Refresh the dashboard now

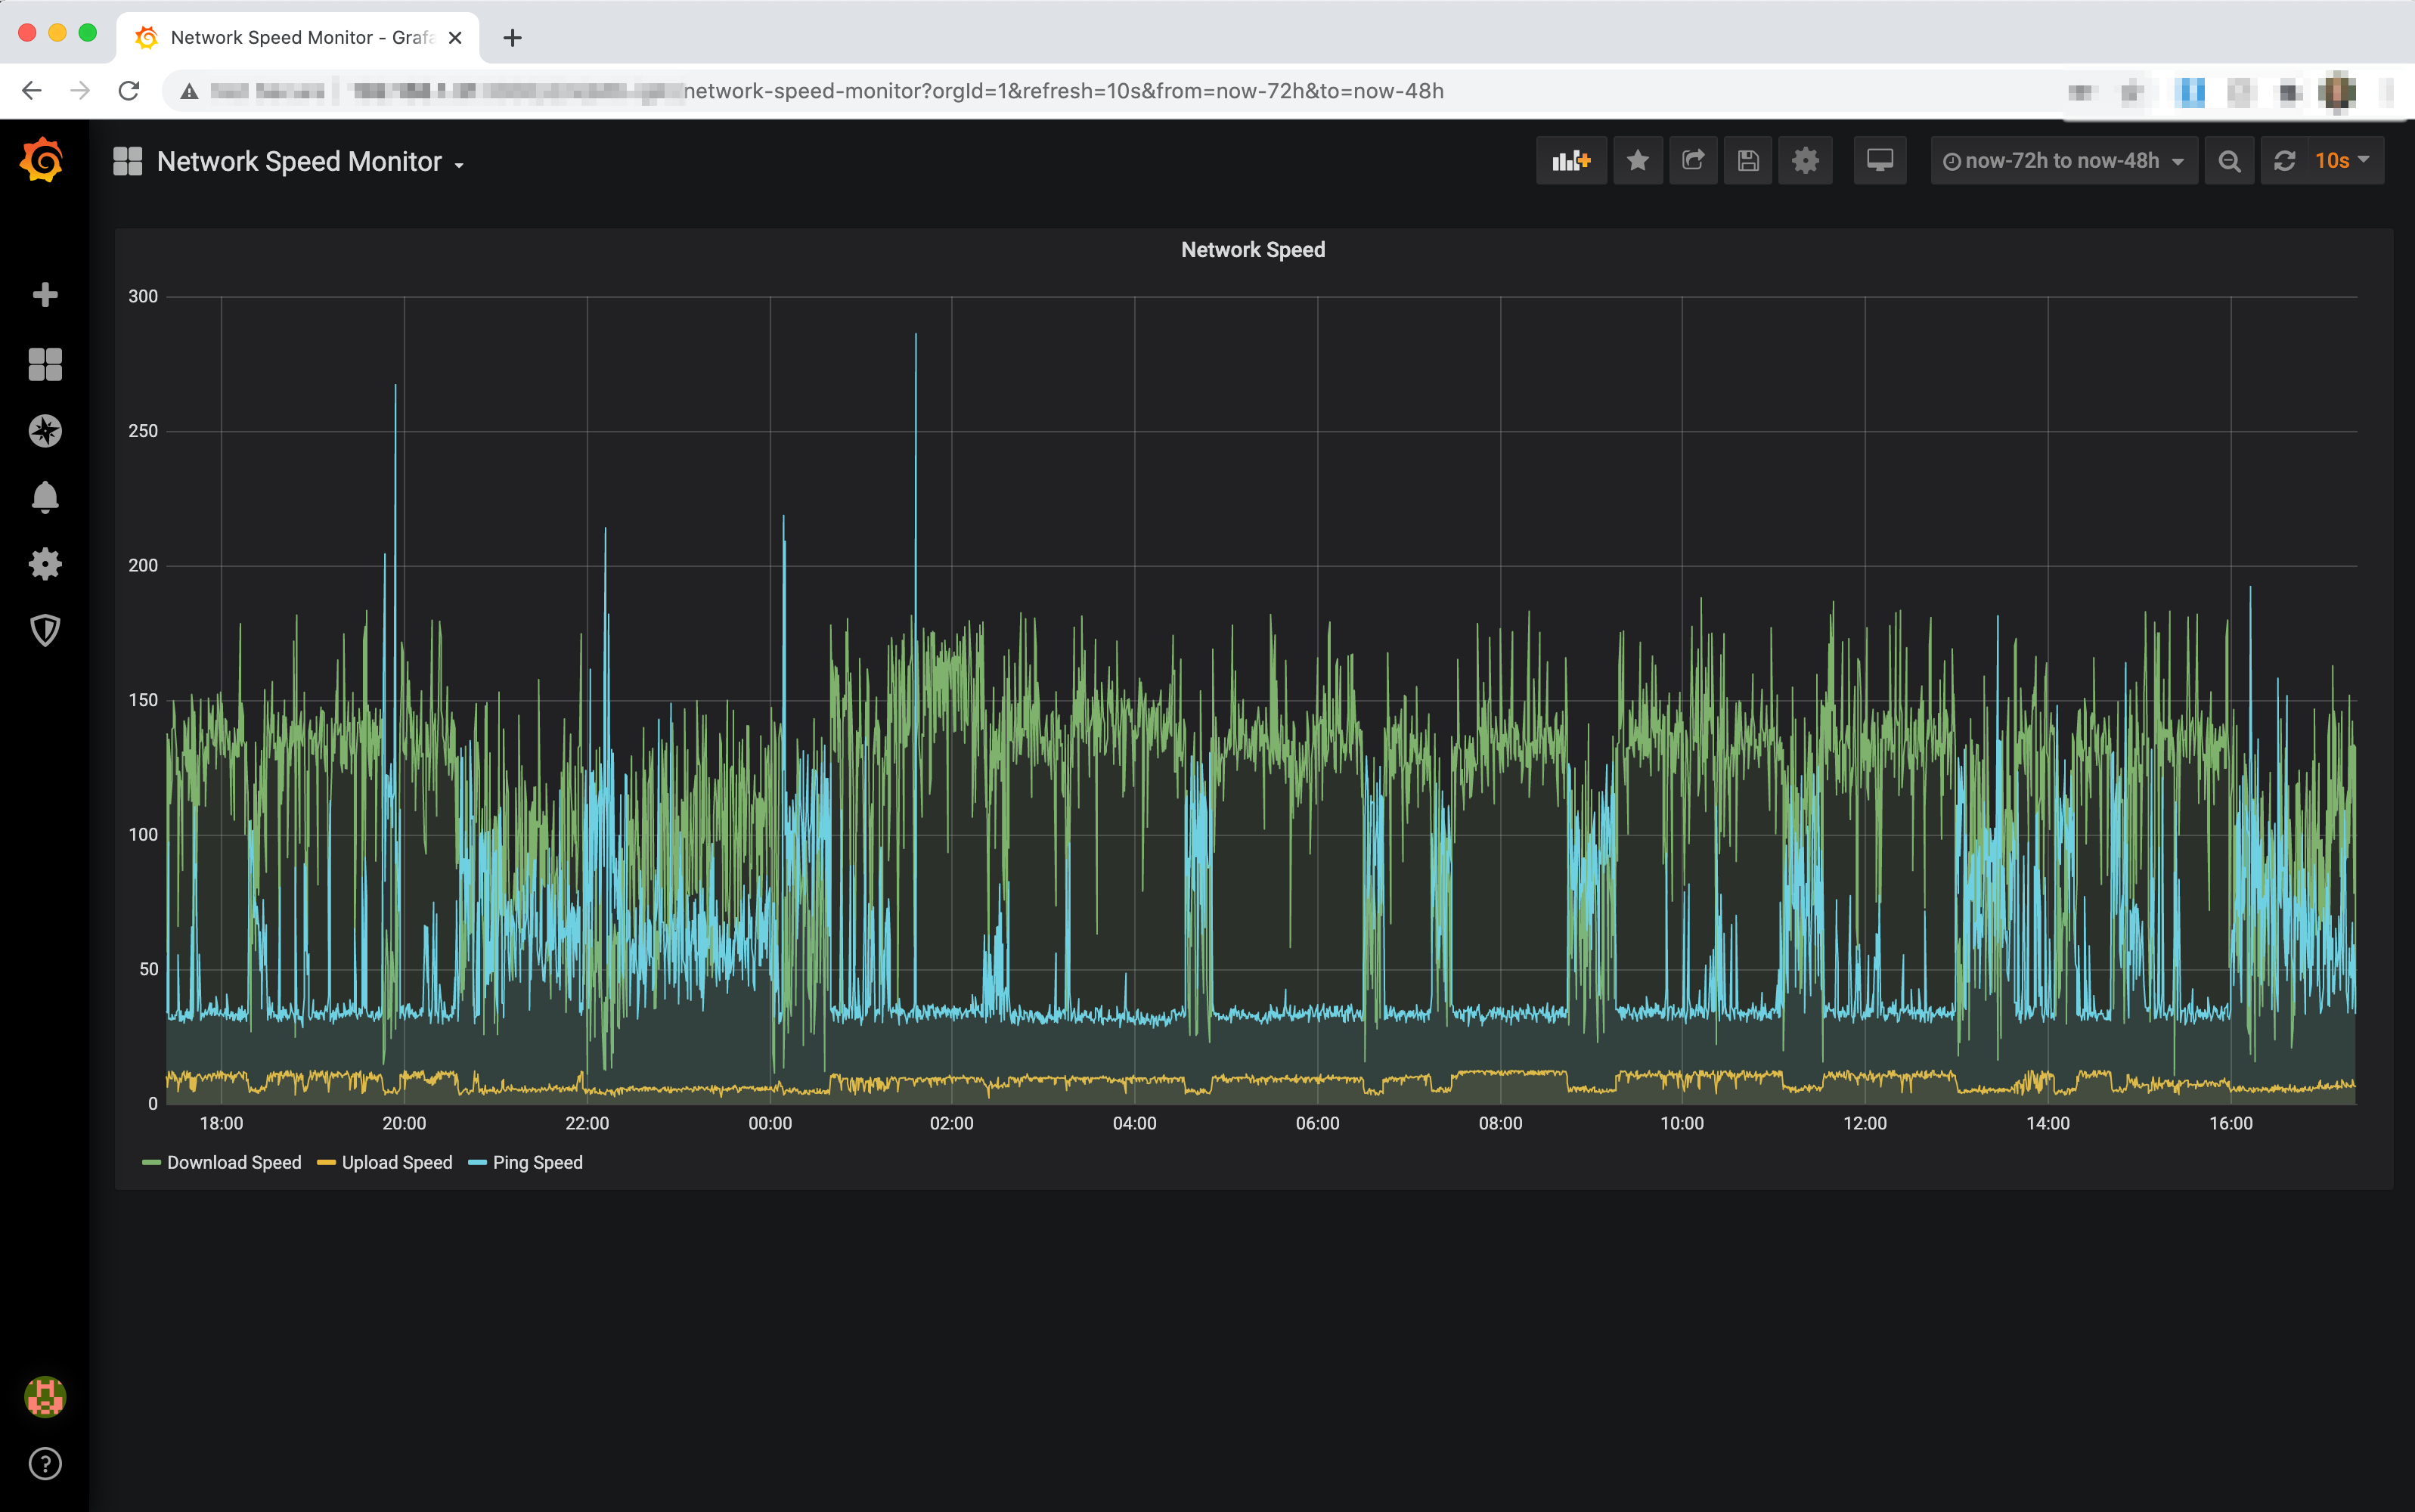click(x=2285, y=161)
